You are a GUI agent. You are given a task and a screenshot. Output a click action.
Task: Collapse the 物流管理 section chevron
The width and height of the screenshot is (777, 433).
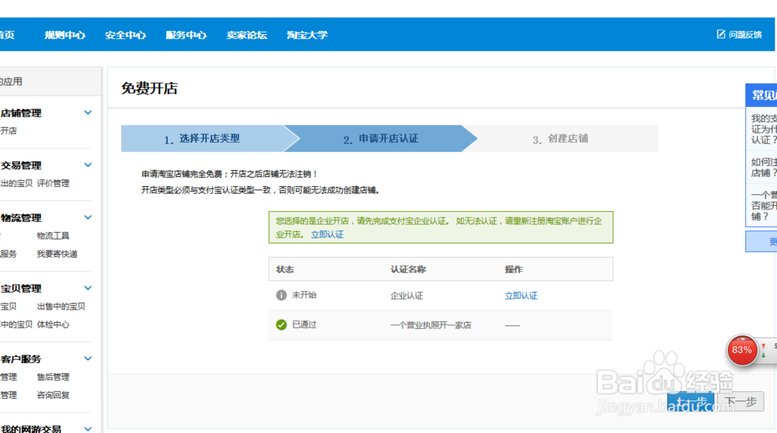point(88,218)
